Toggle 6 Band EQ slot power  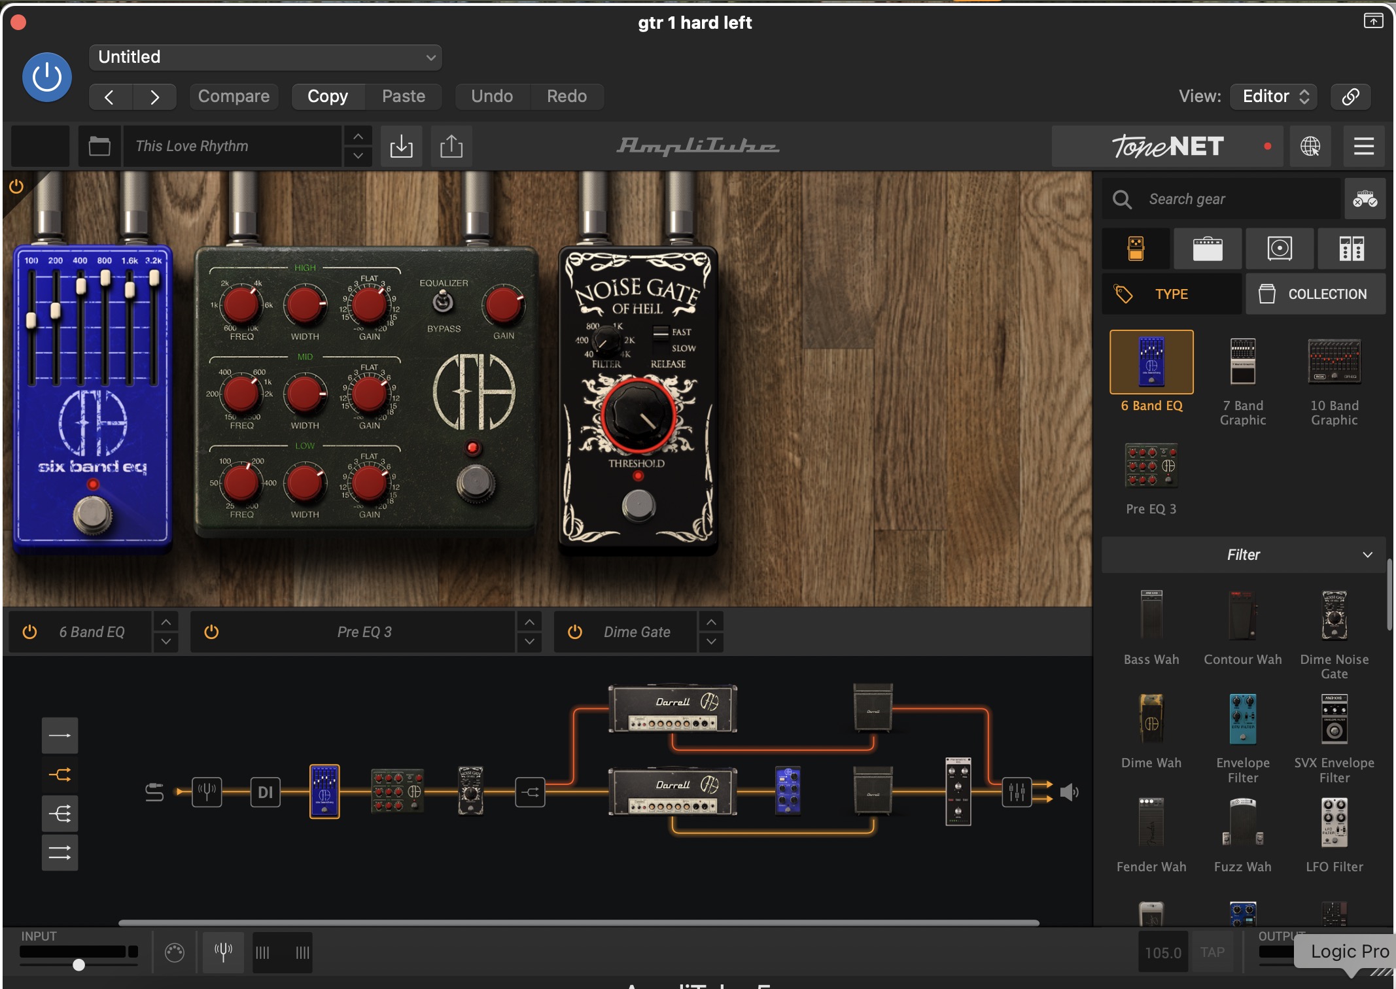(x=29, y=632)
